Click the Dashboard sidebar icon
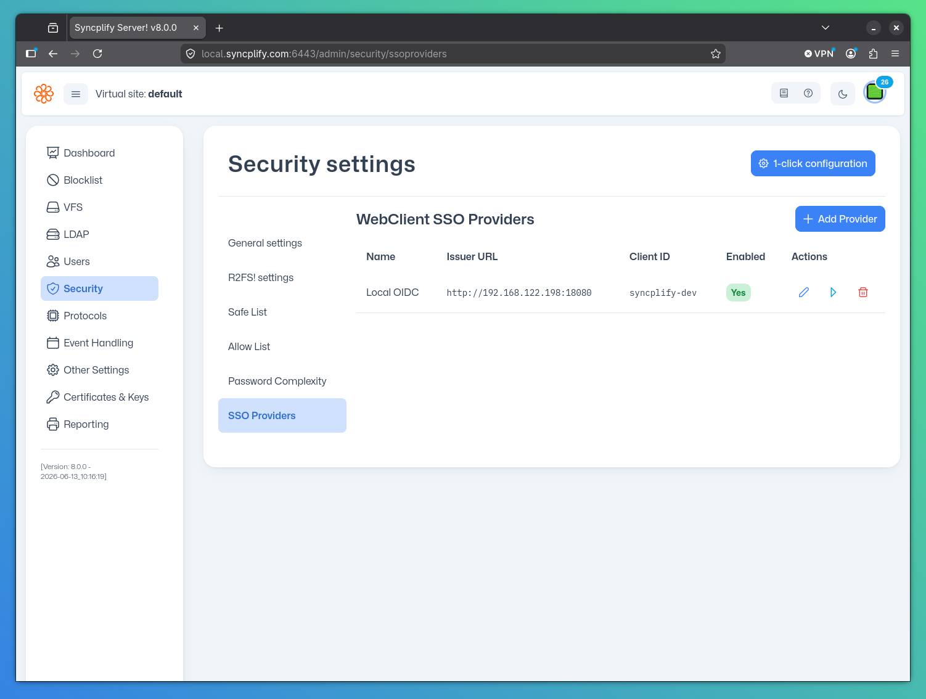Screen dimensions: 926x699 point(53,153)
